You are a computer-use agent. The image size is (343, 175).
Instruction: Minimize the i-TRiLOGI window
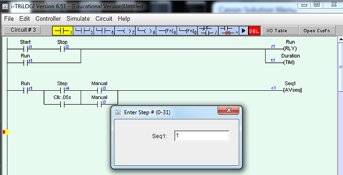click(x=304, y=5)
